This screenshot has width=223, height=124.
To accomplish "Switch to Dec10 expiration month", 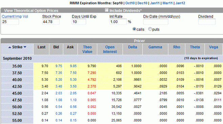I will coord(142,3).
